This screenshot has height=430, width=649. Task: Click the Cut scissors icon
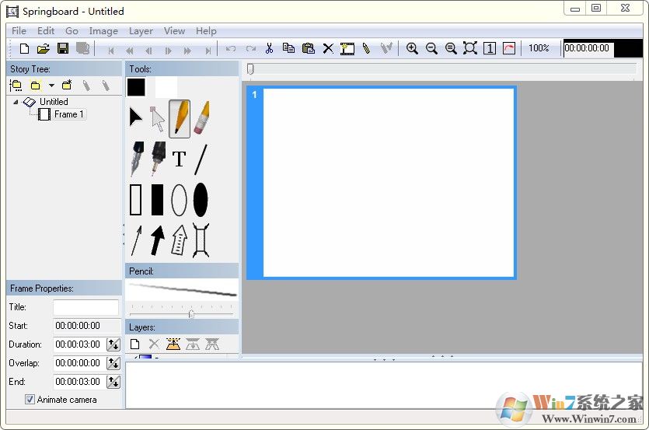[x=269, y=48]
